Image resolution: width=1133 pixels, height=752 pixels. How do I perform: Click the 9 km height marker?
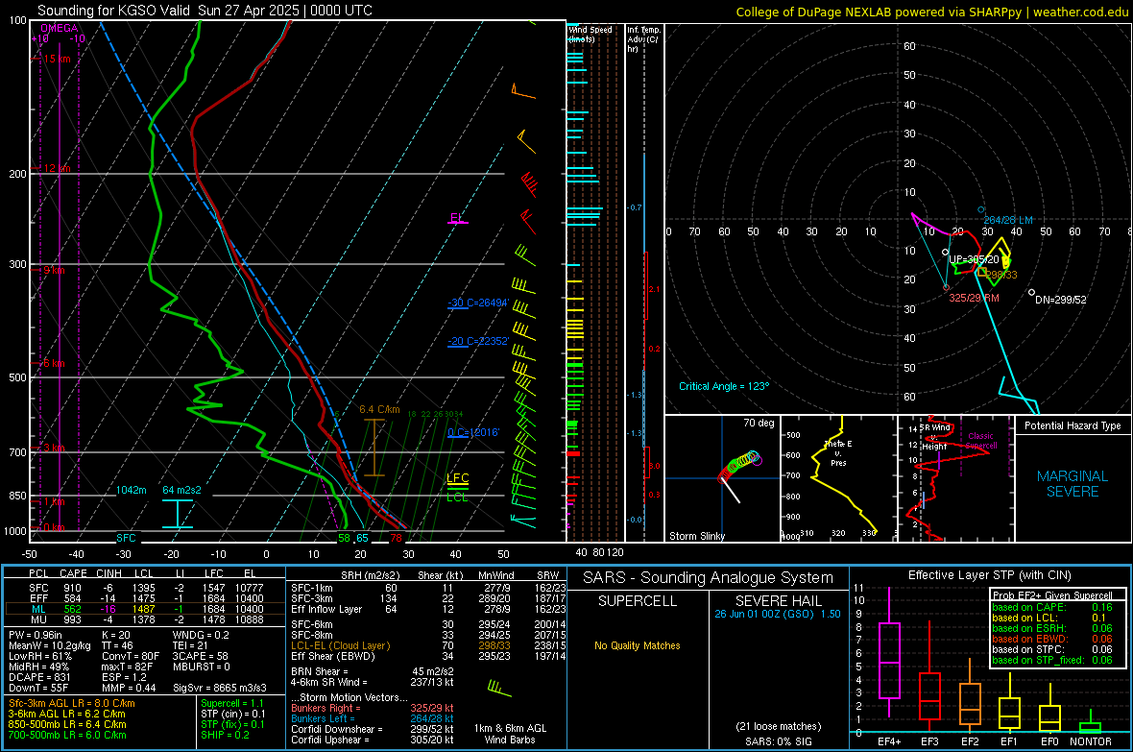[54, 270]
